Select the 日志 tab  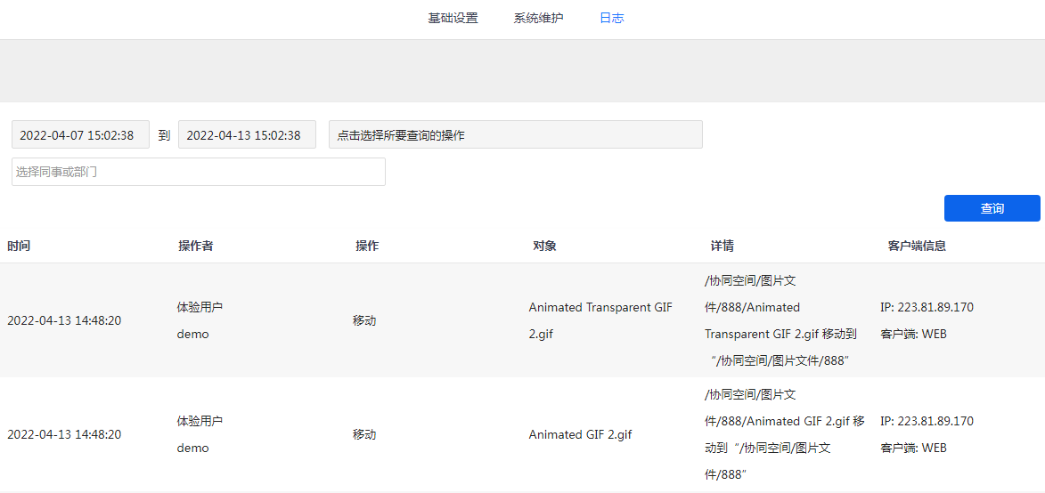coord(611,18)
